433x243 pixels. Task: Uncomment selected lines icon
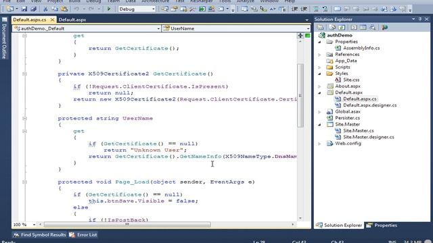click(325, 9)
